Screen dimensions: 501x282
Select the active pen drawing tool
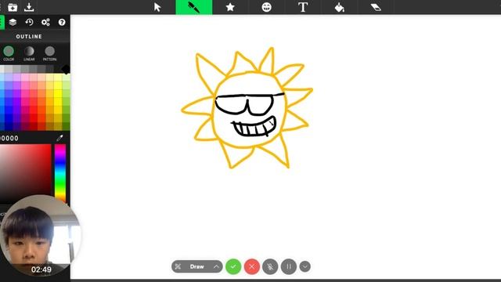point(193,7)
